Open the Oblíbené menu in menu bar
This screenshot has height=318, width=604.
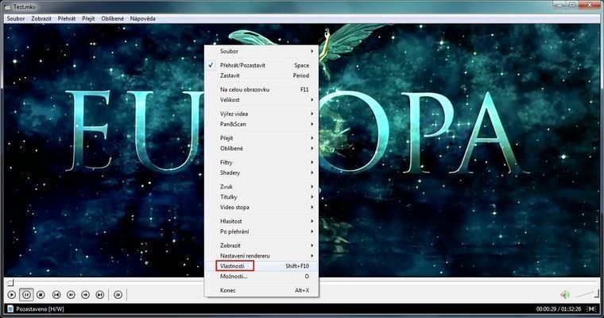pos(113,18)
